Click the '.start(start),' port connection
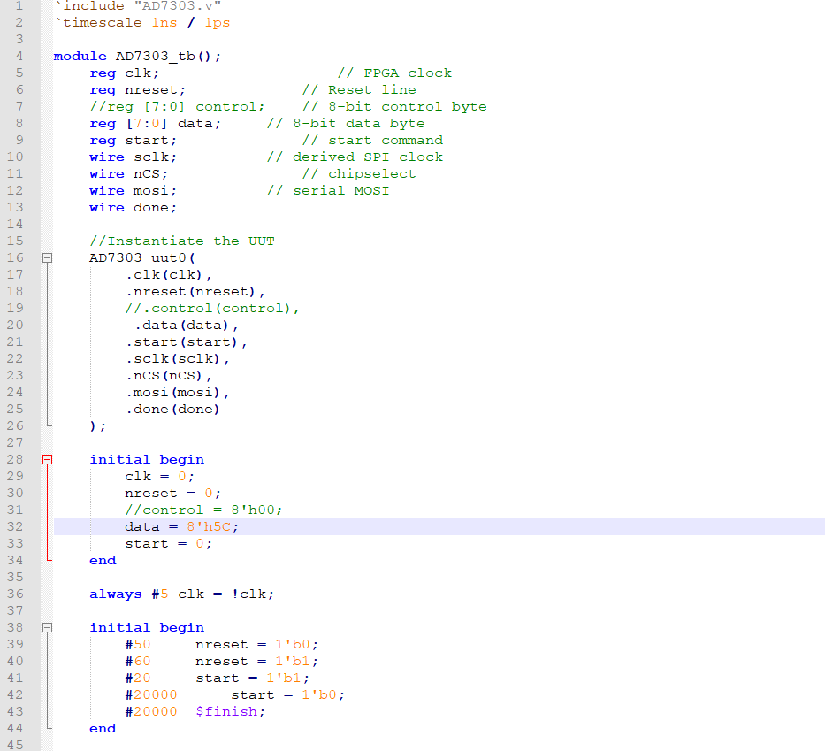This screenshot has width=825, height=751. click(x=187, y=342)
